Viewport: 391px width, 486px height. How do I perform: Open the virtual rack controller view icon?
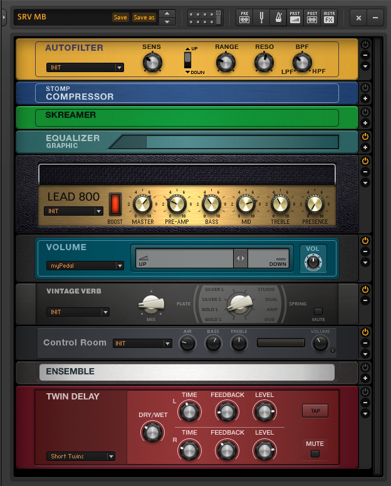(x=205, y=18)
